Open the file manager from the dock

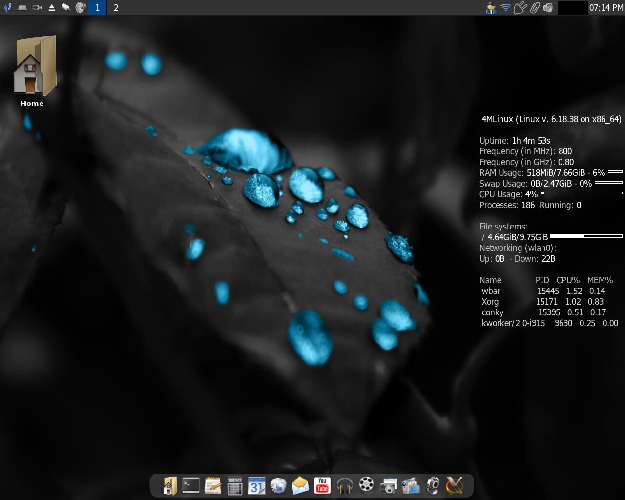pos(170,486)
